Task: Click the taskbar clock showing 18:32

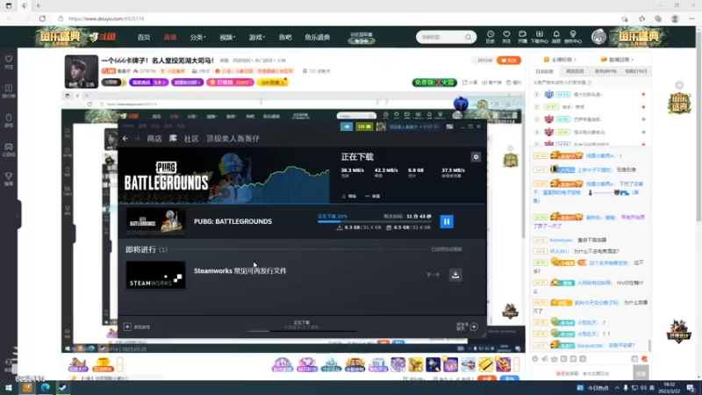Action: click(x=669, y=388)
